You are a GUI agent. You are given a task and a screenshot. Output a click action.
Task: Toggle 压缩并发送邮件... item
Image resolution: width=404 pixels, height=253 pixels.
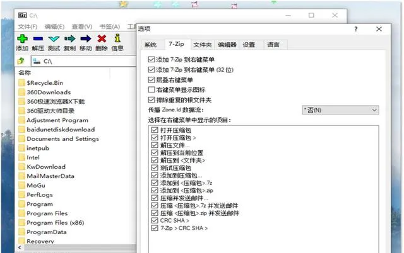click(x=155, y=198)
